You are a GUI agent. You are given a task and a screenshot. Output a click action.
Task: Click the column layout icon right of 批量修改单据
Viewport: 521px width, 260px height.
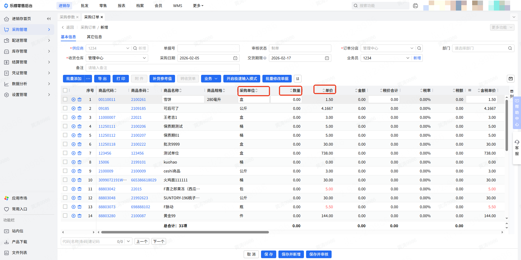click(x=297, y=79)
